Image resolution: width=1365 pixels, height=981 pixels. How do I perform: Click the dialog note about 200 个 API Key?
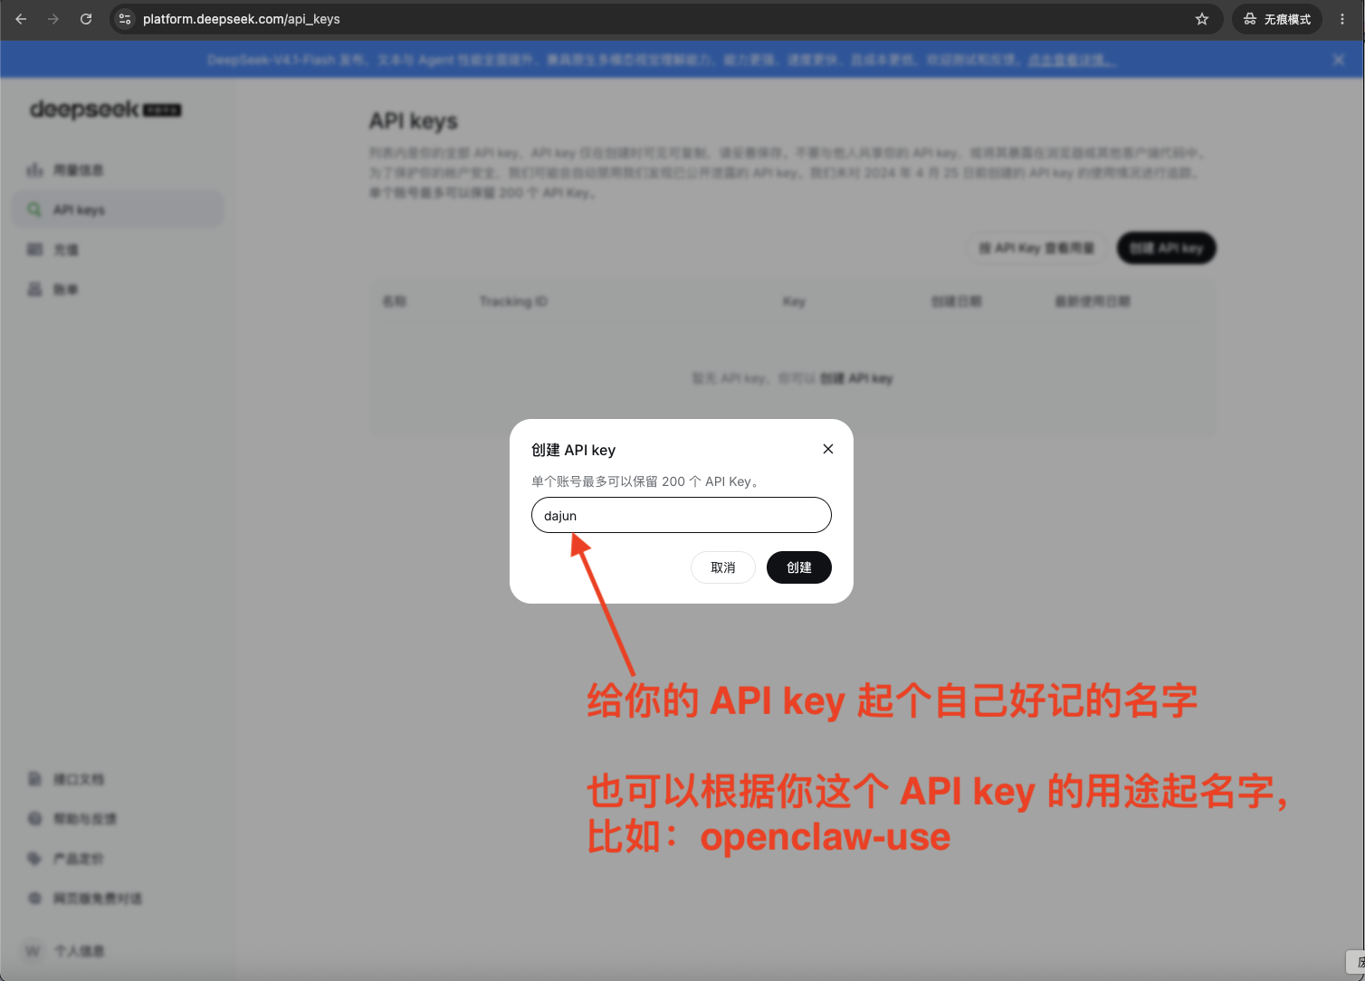coord(647,481)
